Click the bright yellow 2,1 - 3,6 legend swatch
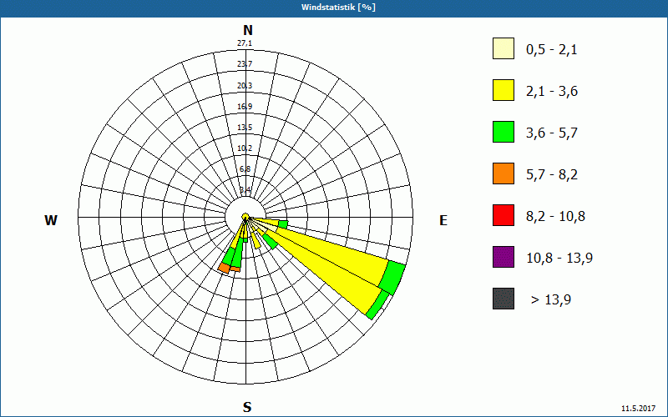Image resolution: width=668 pixels, height=417 pixels. [504, 90]
